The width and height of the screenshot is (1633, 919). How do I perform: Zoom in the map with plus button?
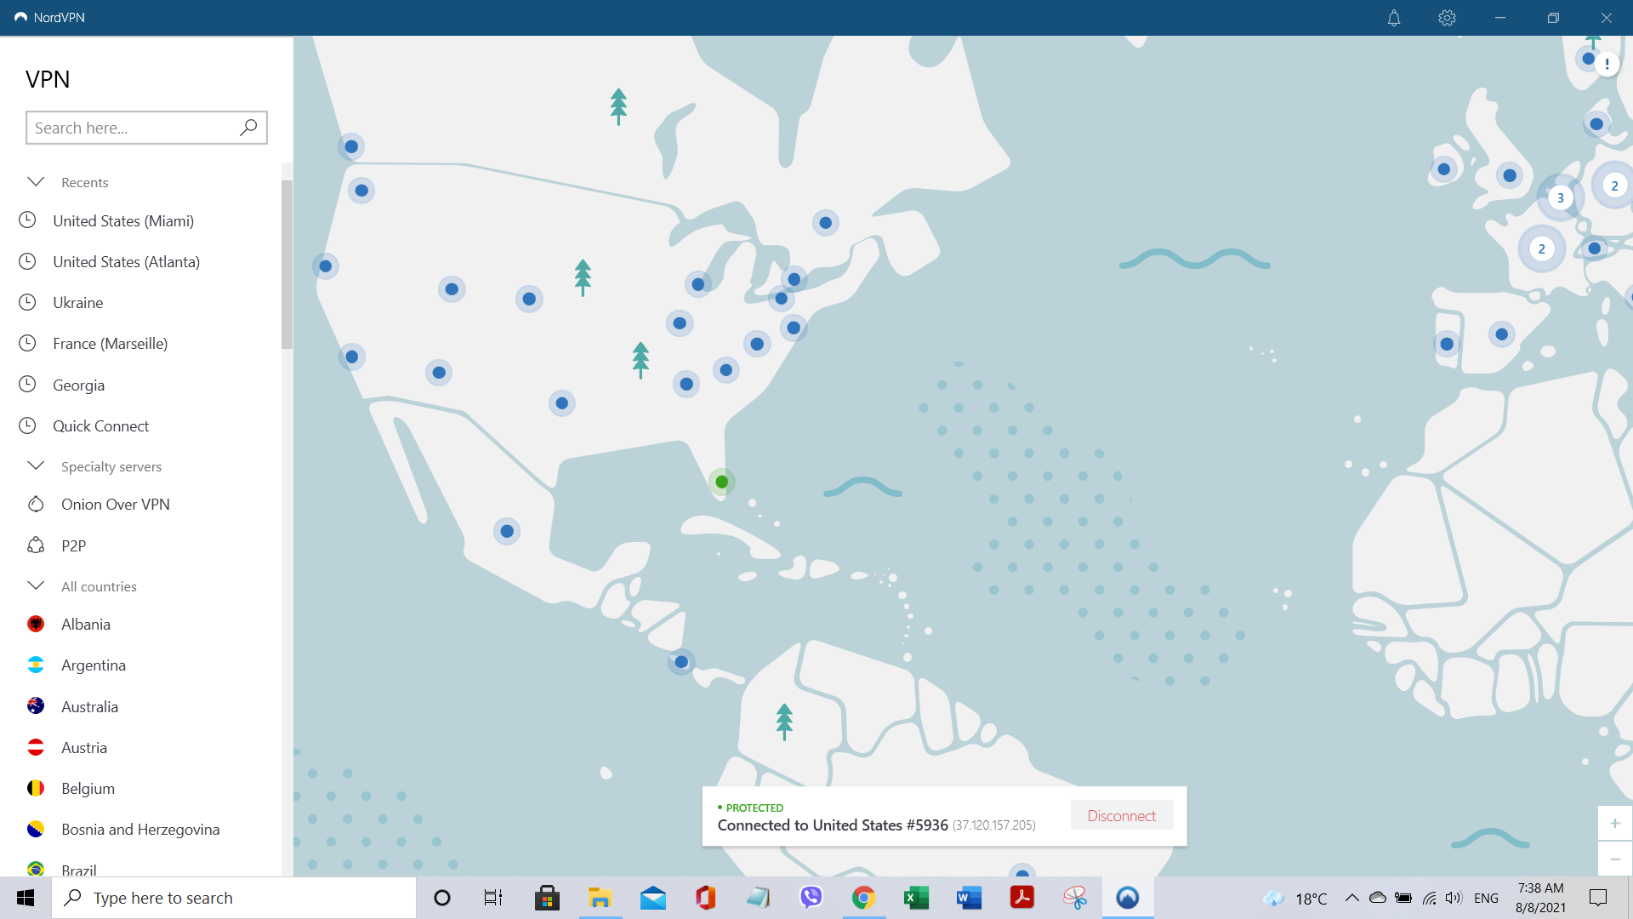point(1614,823)
